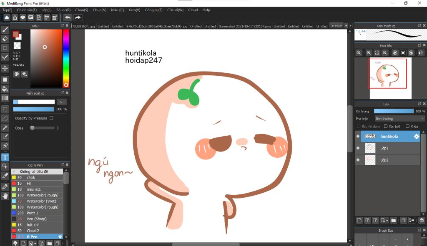Hide the huntikola layer
The image size is (427, 246).
click(x=358, y=137)
